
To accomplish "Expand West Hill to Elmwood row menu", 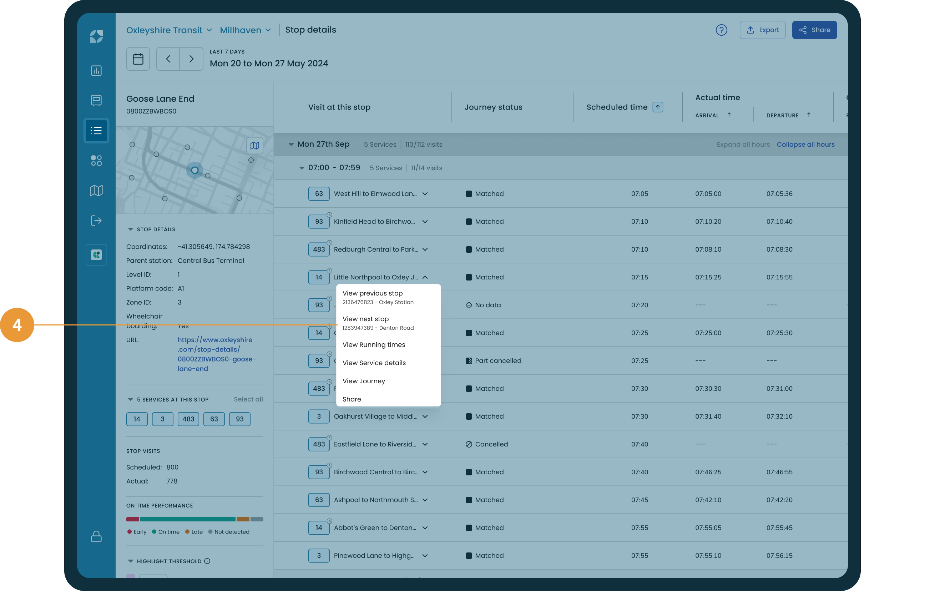I will click(425, 194).
